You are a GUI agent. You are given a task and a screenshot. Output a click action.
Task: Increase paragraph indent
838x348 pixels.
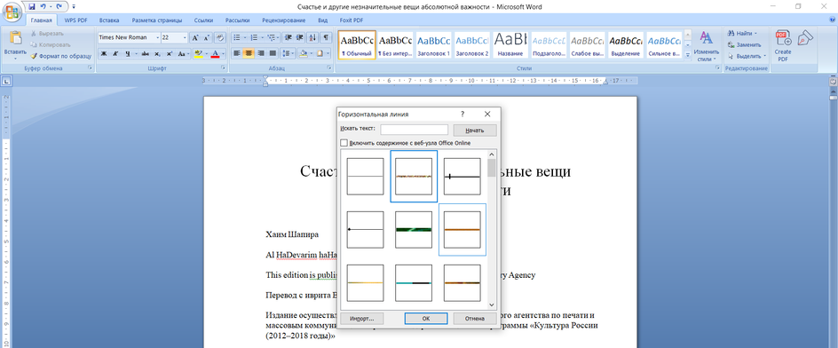click(x=300, y=38)
